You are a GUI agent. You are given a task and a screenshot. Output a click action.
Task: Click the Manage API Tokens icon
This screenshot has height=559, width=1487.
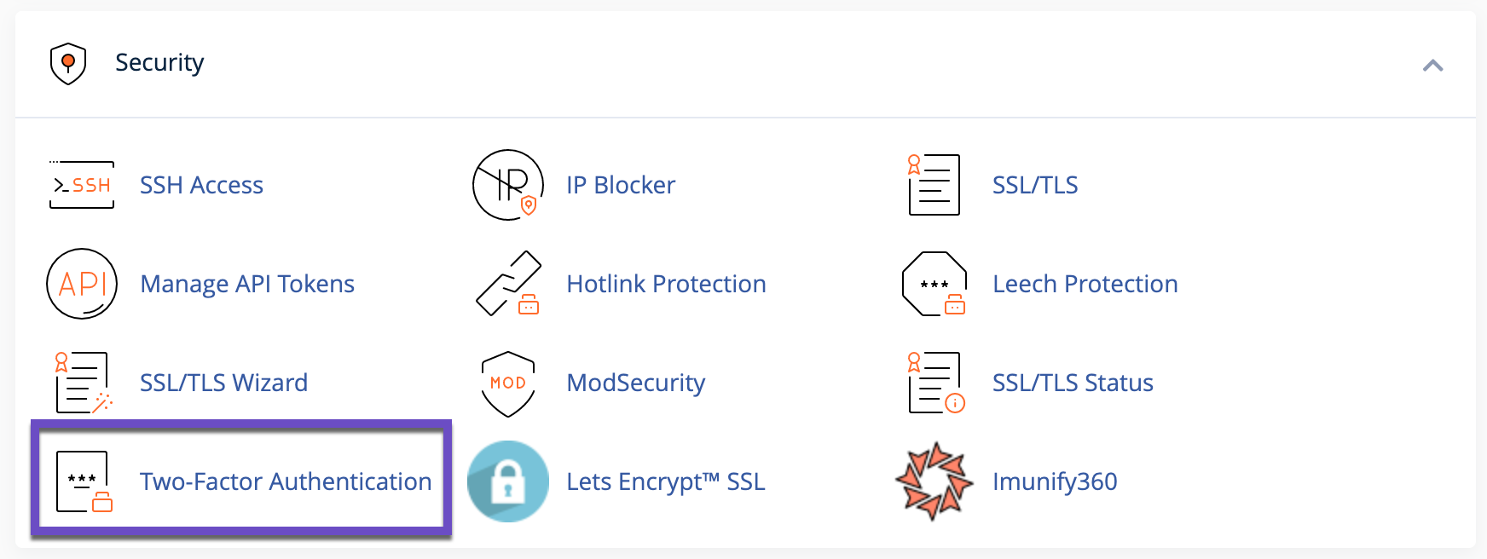pos(82,284)
